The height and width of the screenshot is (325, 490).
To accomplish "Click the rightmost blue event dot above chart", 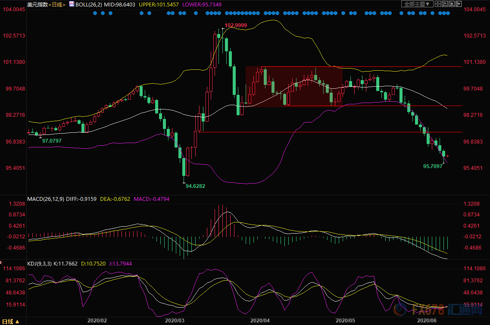I will pyautogui.click(x=448, y=13).
